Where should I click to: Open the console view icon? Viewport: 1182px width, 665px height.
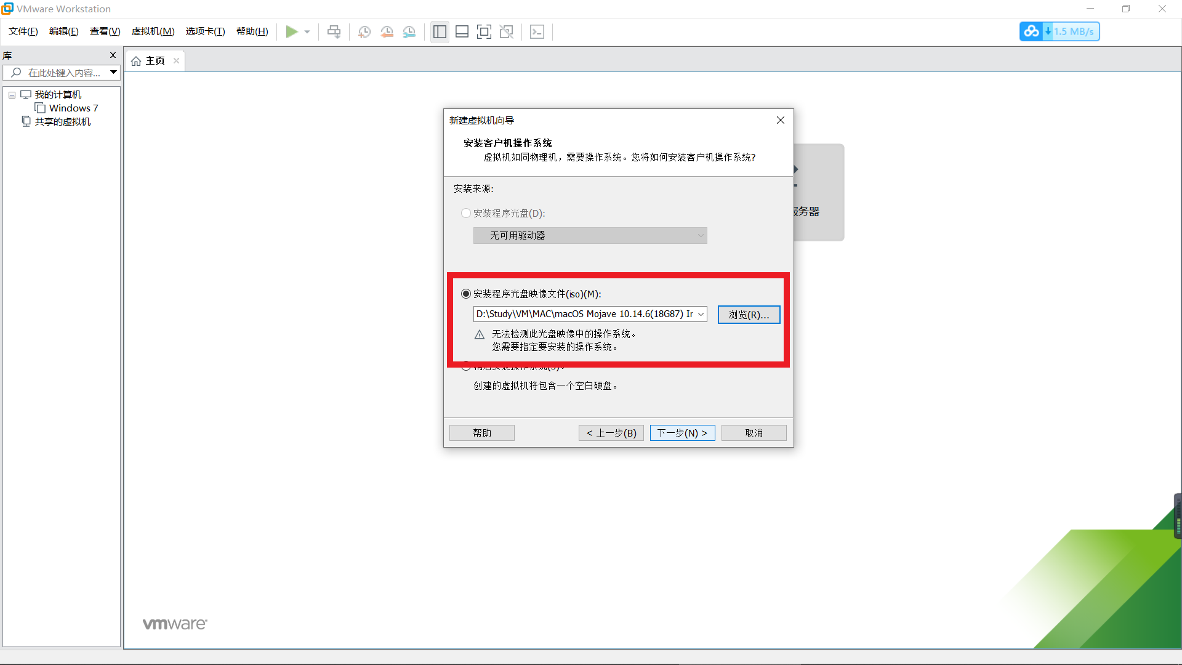coord(537,31)
